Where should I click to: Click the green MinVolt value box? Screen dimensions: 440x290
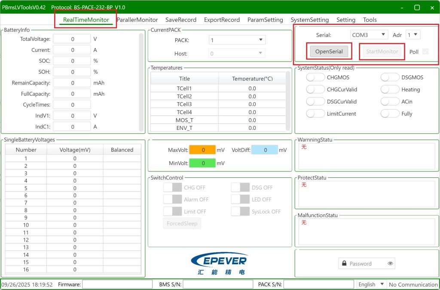(202, 163)
